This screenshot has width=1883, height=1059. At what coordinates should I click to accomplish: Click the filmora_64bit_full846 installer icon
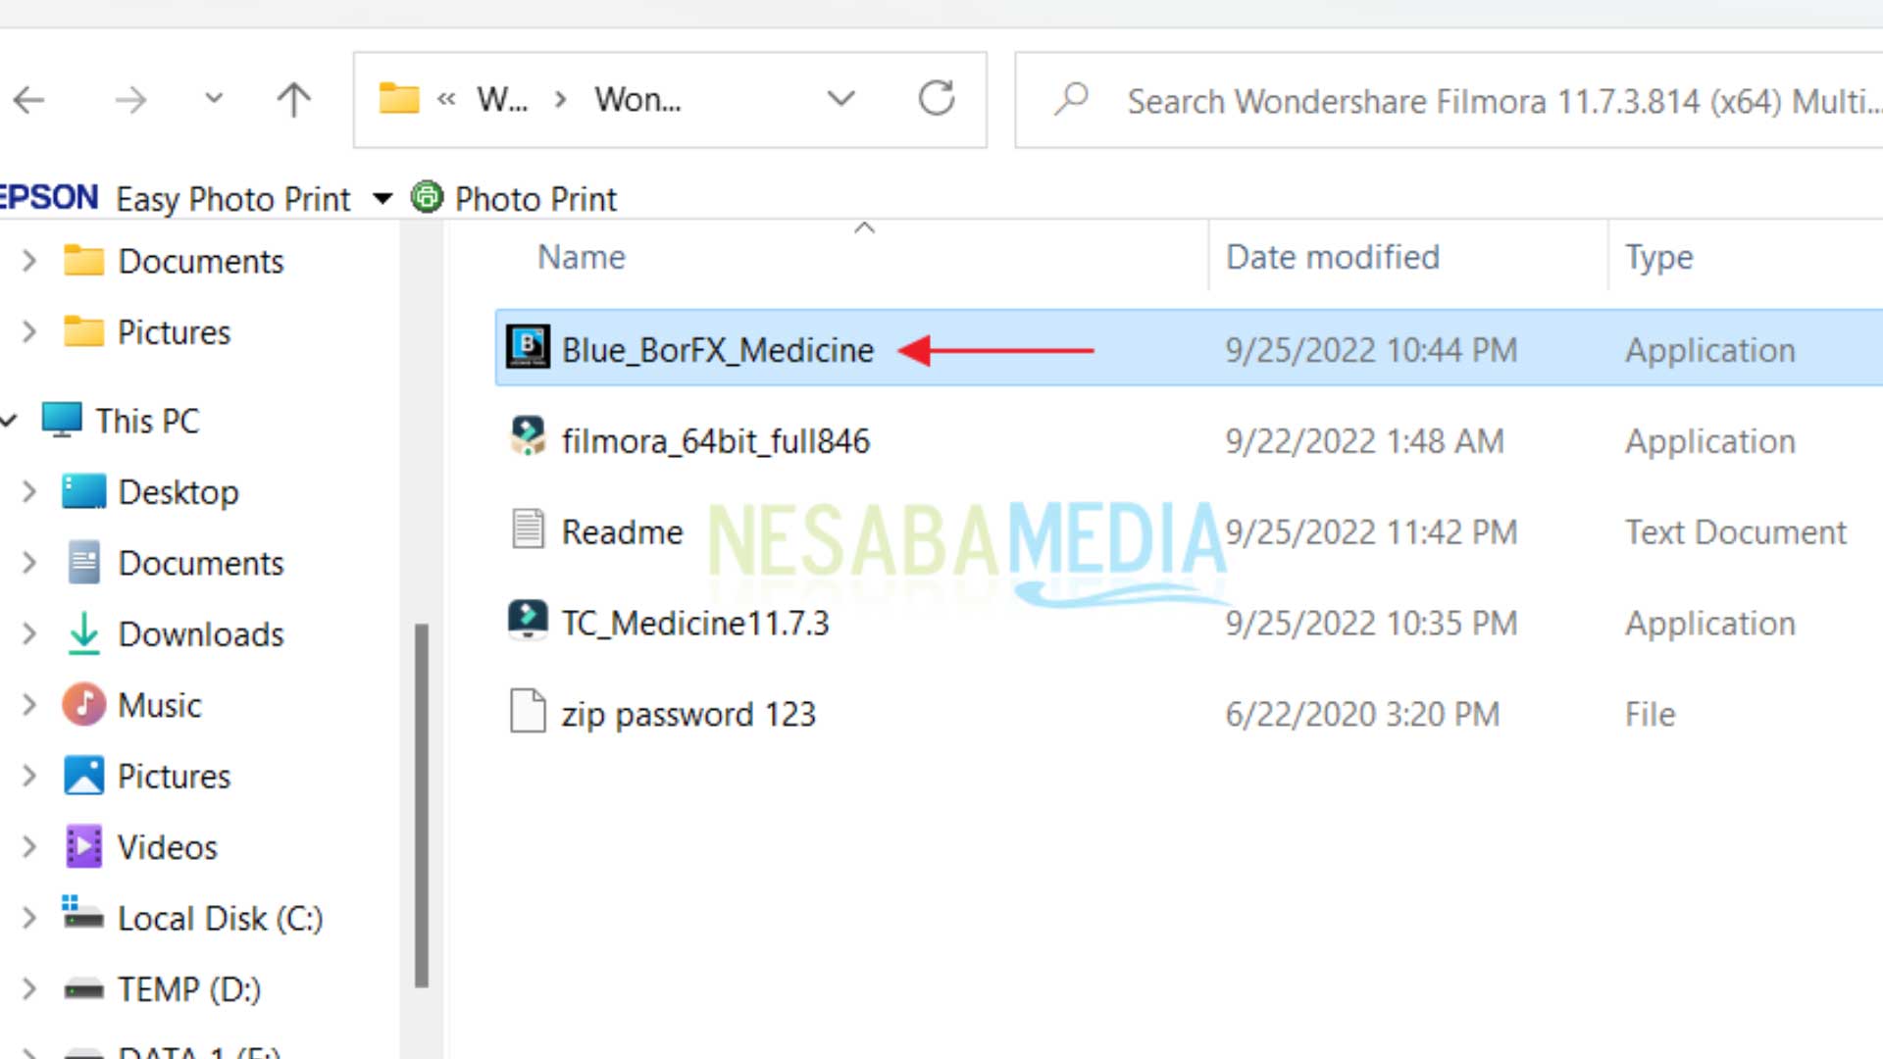tap(528, 436)
